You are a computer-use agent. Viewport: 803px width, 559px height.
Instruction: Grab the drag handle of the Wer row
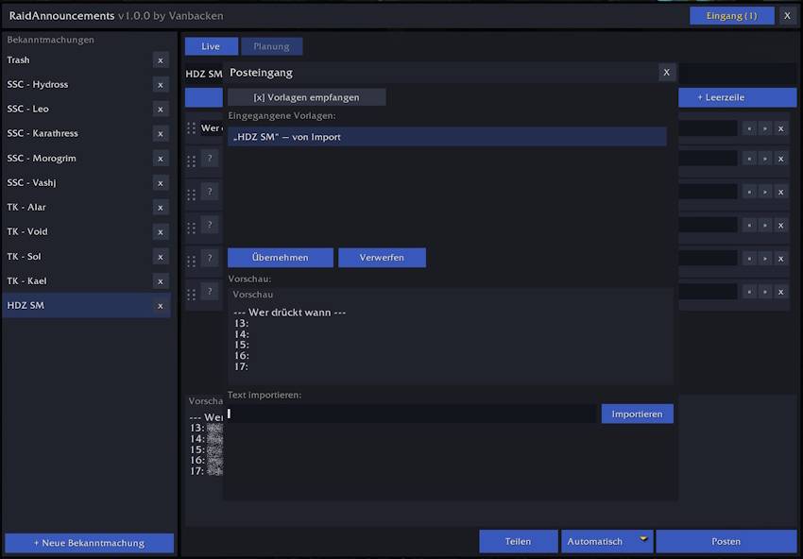191,128
